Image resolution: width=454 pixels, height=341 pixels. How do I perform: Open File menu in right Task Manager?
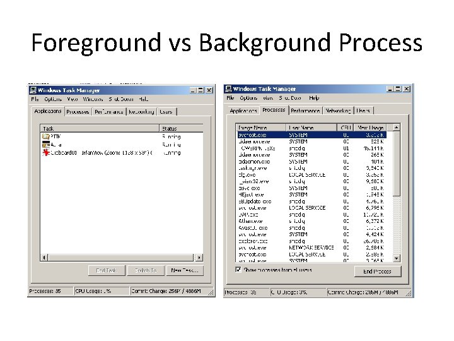click(x=230, y=98)
